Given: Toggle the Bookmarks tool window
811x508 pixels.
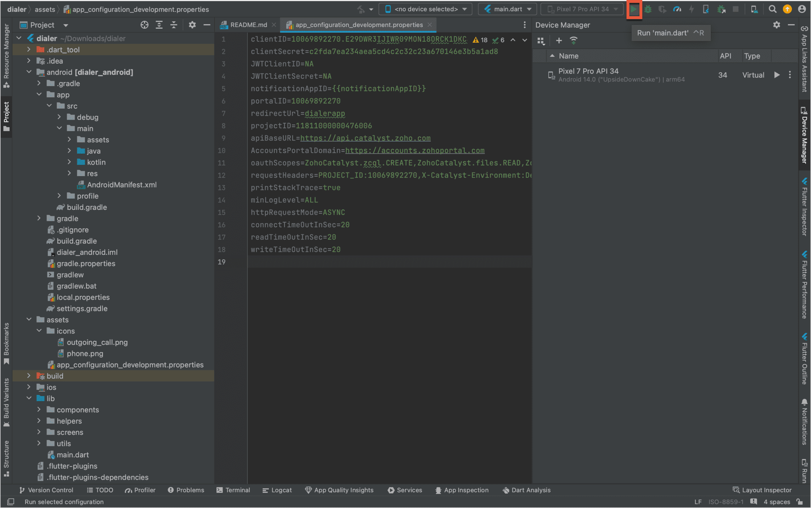Looking at the screenshot, I should pyautogui.click(x=6, y=343).
